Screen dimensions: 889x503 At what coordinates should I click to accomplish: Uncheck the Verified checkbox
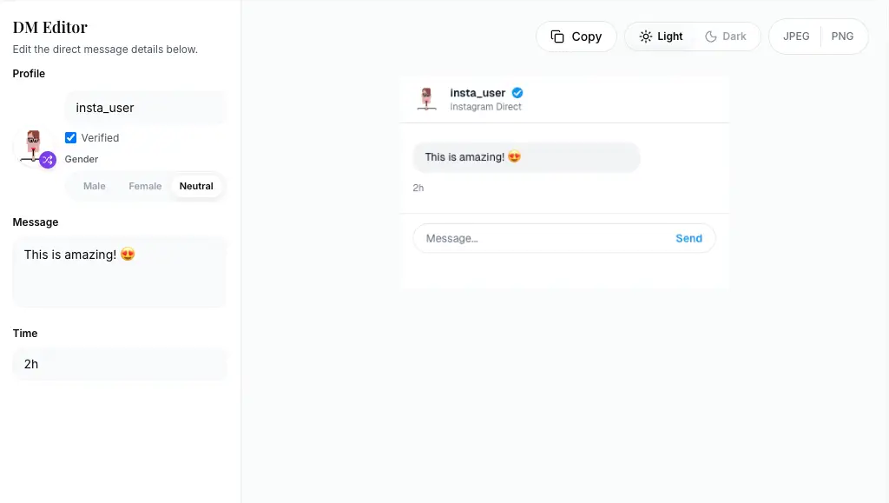coord(69,137)
